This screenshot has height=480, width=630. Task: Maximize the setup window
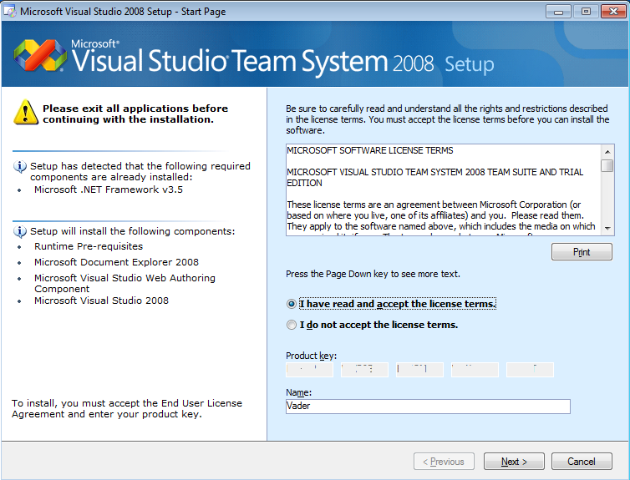coord(586,11)
